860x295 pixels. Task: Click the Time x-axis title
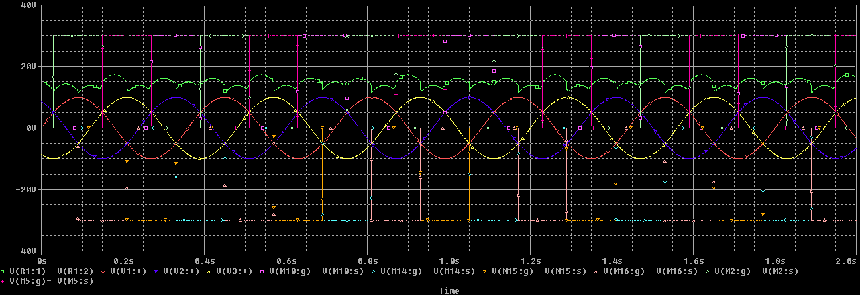click(x=449, y=290)
